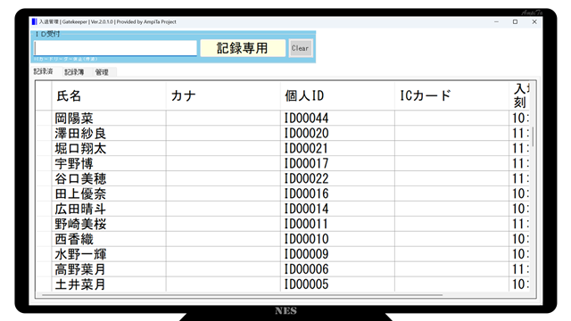The width and height of the screenshot is (571, 321).
Task: Click the ID00044 cell
Action: pos(337,119)
